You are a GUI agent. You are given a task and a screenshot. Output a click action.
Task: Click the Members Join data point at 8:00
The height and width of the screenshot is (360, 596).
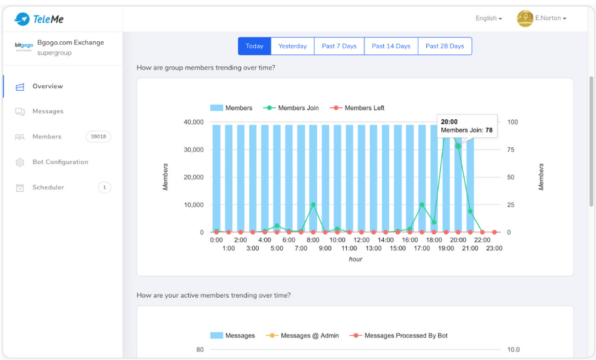[x=313, y=205]
